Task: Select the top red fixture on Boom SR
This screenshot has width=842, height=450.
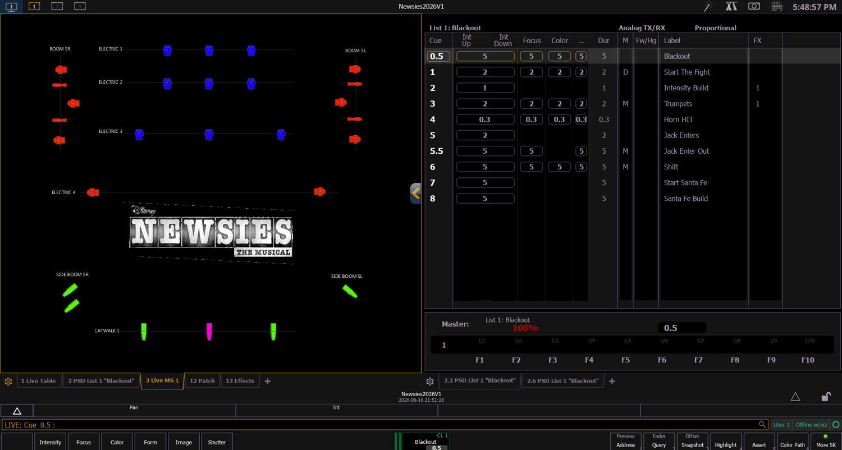Action: click(61, 70)
